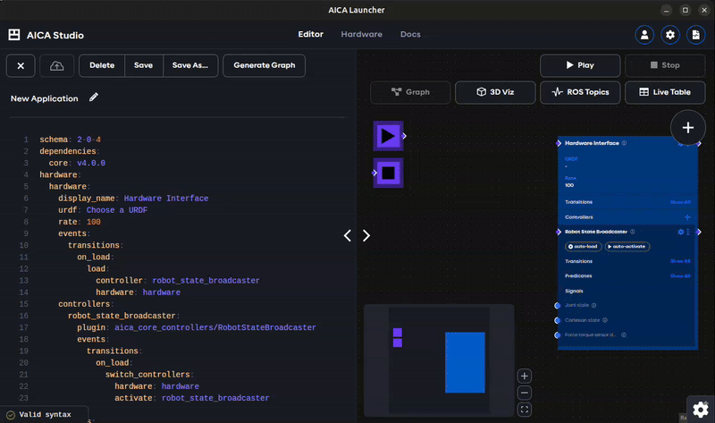Click 'aica_core_controllers/RobotStateBroadcaster' plugin text
The image size is (715, 423).
pyautogui.click(x=215, y=327)
